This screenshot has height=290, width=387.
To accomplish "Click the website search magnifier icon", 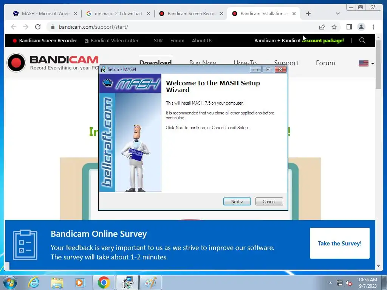I will tap(362, 40).
